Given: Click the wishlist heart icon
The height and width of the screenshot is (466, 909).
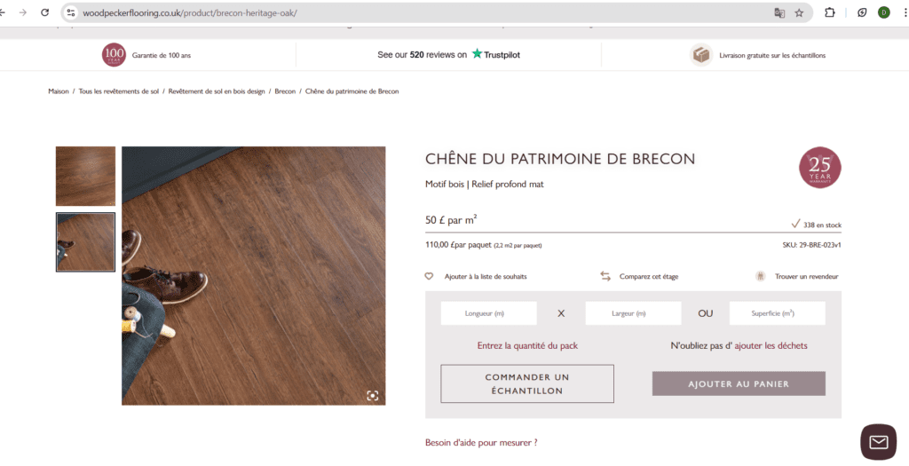Looking at the screenshot, I should point(429,276).
